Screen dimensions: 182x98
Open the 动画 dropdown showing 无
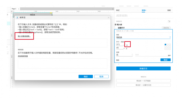coord(124,55)
